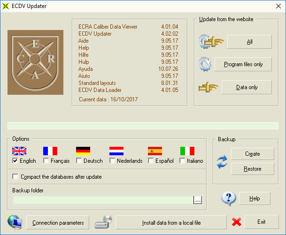The height and width of the screenshot is (235, 286).
Task: Click the British flag icon
Action: (x=19, y=151)
